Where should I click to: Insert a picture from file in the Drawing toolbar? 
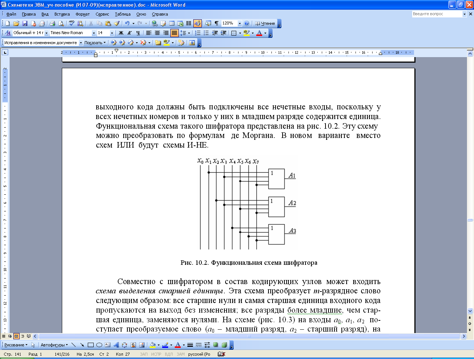141,345
